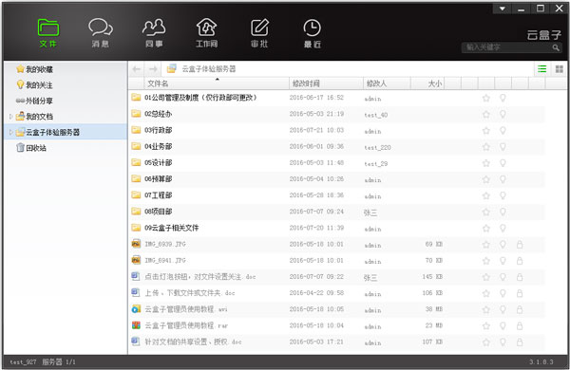
Task: Click the 07工程部 folder icon
Action: (136, 195)
